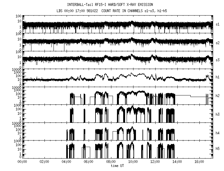Select the s2 channel label
224x171 pixels.
coord(217,43)
